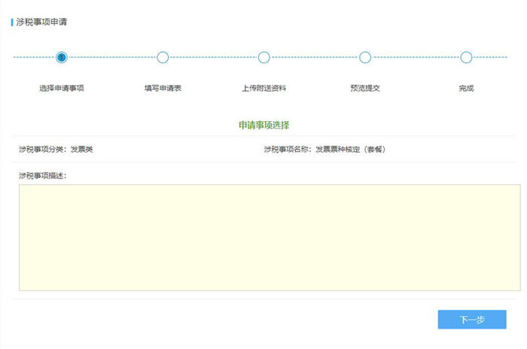The width and height of the screenshot is (527, 349).
Task: Select the 选择申请事项 step label text
Action: (x=62, y=88)
